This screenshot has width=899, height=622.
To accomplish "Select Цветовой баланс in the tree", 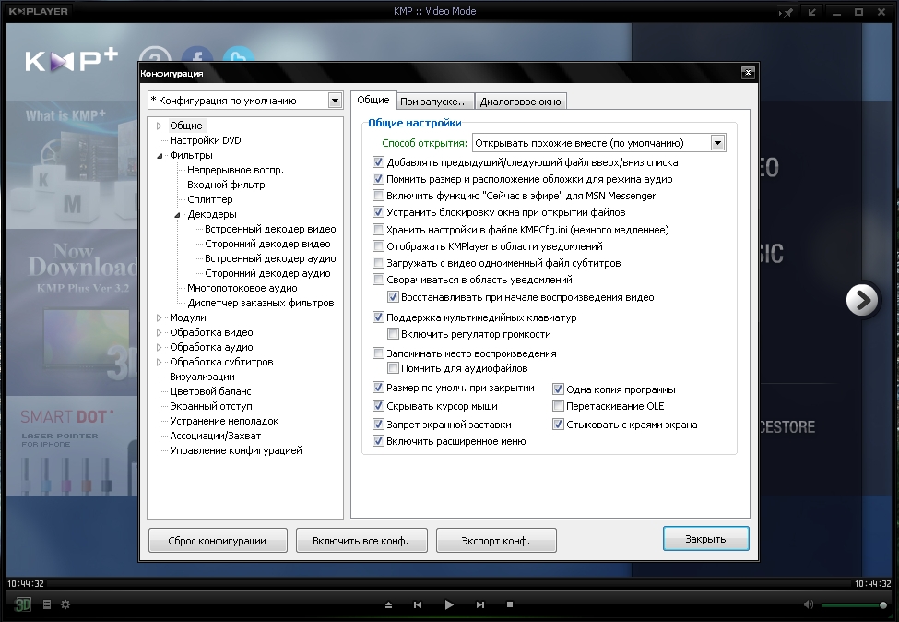I will 210,391.
